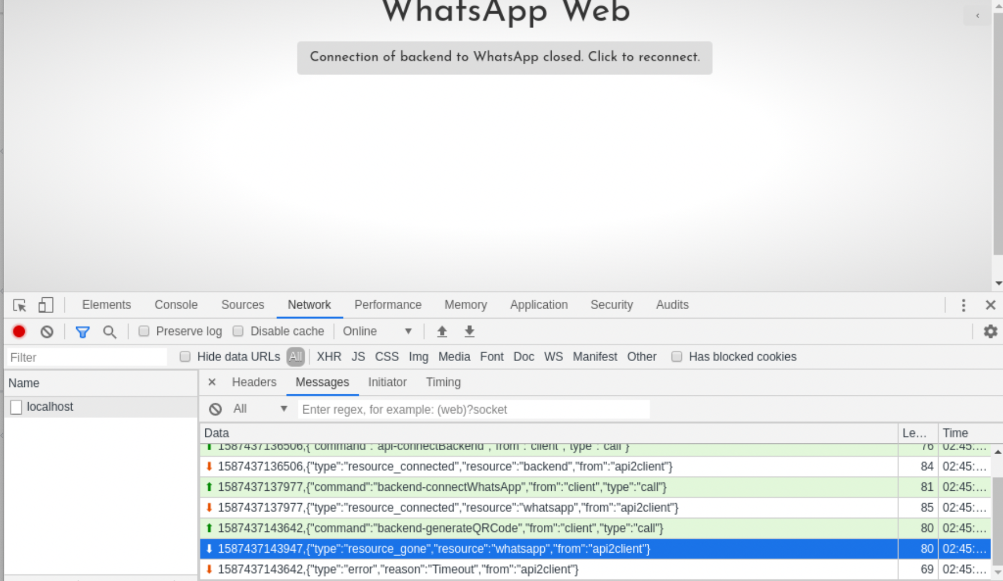Filter requests by Other type
Viewport: 1003px width, 581px height.
[x=642, y=357]
